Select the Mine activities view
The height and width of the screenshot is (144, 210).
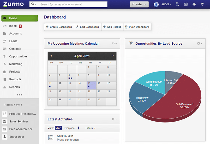(58, 128)
